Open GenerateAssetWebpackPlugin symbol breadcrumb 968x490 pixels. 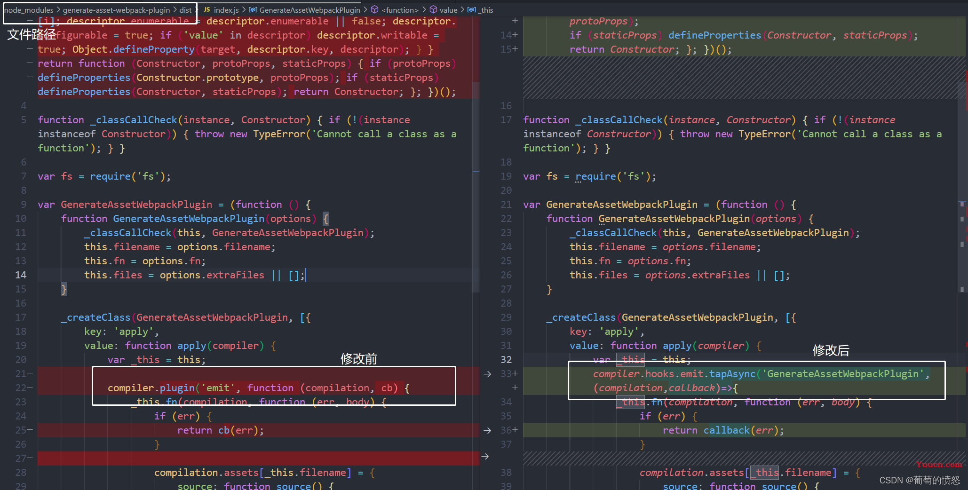coord(309,10)
